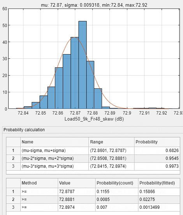Click the orange fitted normal curve peak
The height and width of the screenshot is (215, 183).
pos(74,37)
